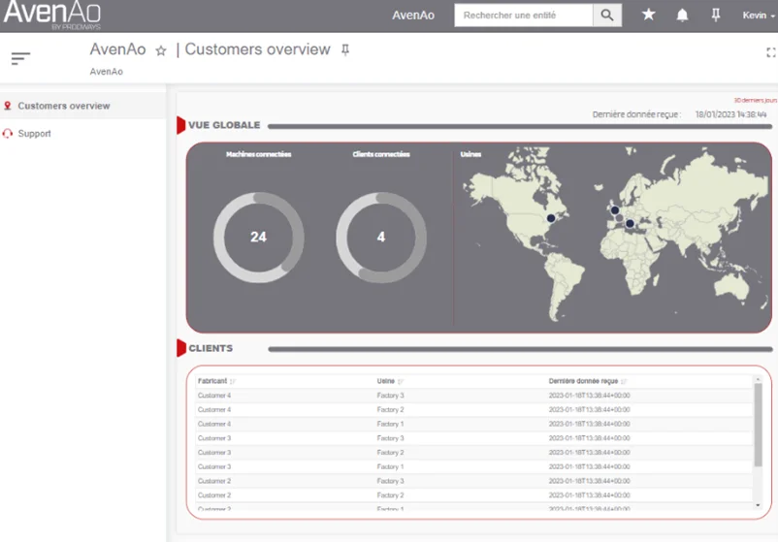Select the Customer 2 Factory 2 row
778x542 pixels.
click(473, 495)
